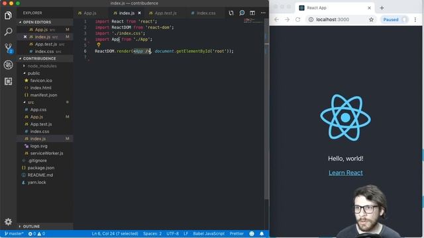Split the editor with the split icon
The width and height of the screenshot is (424, 238).
tap(252, 13)
